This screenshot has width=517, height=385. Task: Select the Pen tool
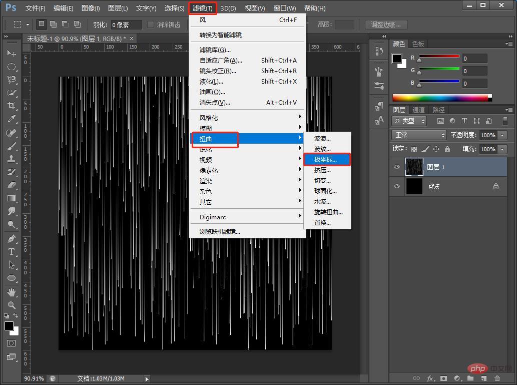point(12,239)
